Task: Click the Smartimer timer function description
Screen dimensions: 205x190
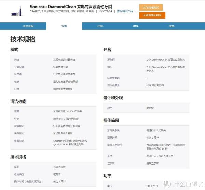Action: [70, 142]
